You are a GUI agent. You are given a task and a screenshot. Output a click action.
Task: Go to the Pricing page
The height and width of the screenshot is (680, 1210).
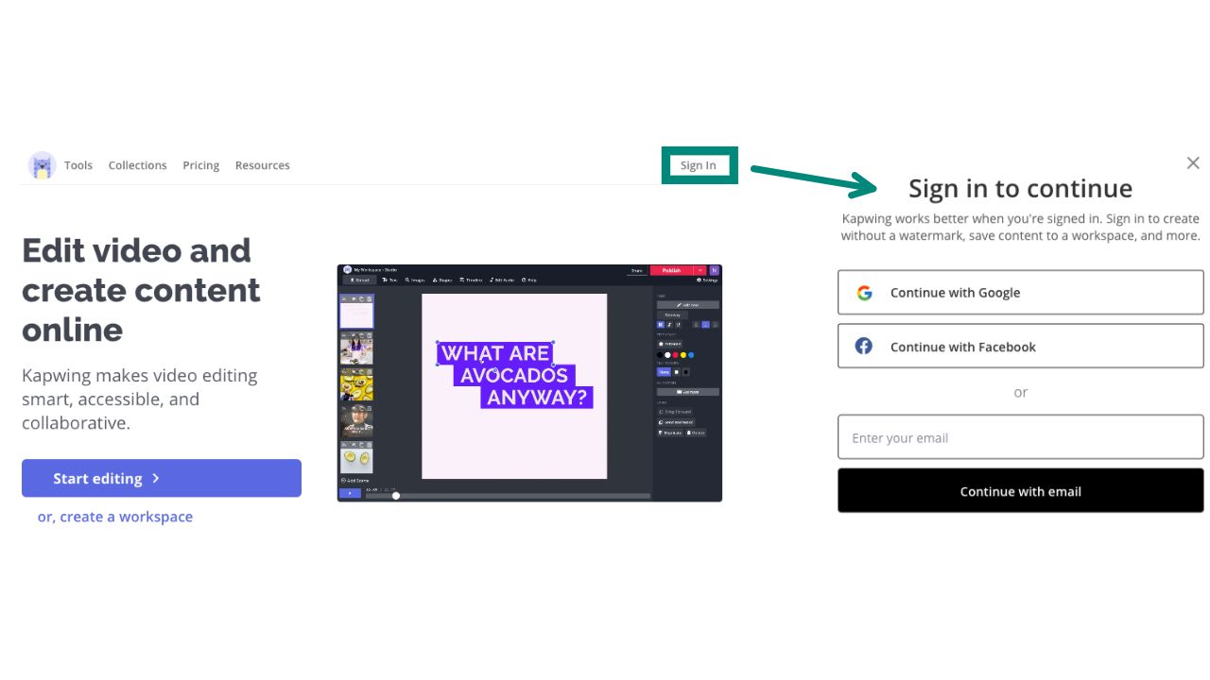click(200, 165)
